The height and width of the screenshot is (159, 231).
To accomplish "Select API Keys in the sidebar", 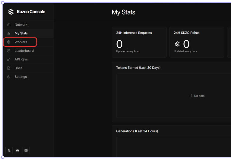I will (21, 59).
